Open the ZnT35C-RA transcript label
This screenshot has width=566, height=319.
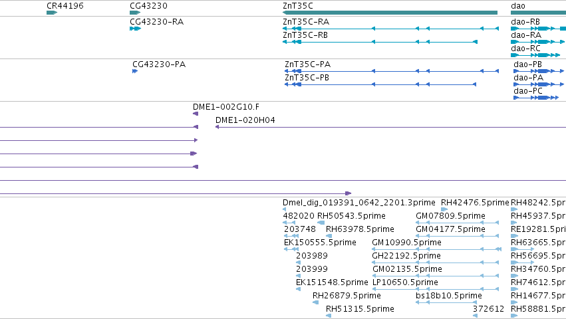306,22
